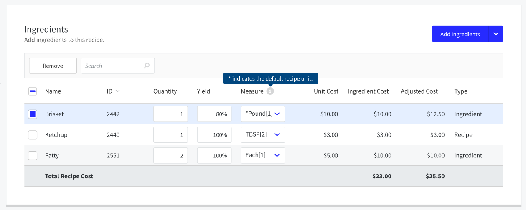Image resolution: width=526 pixels, height=210 pixels.
Task: Expand the Add Ingredients arrow menu
Action: (x=496, y=34)
